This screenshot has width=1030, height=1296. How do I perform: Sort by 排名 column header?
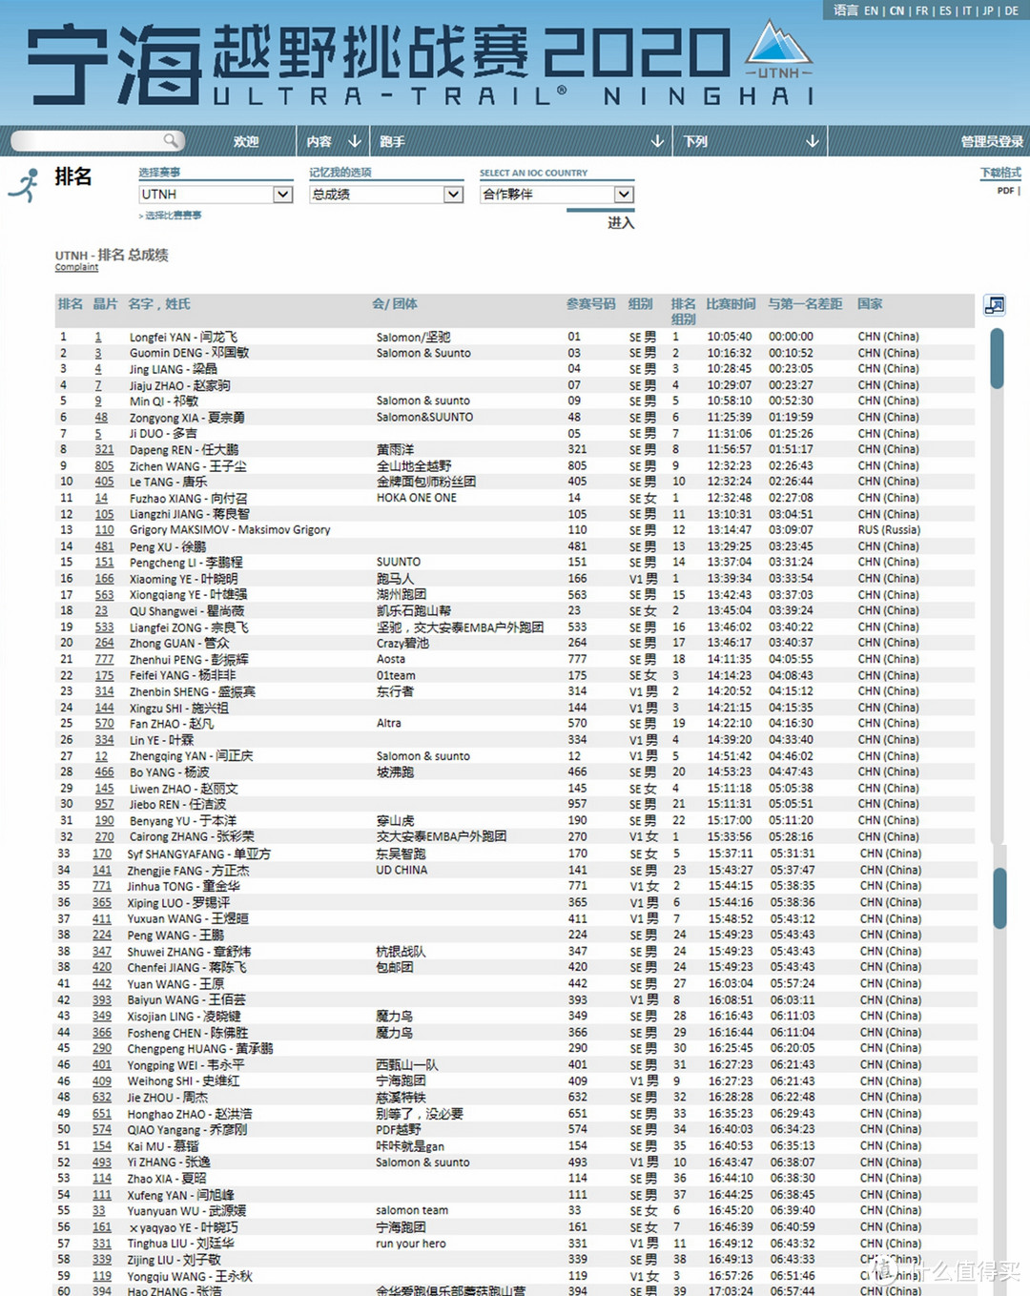[x=71, y=304]
